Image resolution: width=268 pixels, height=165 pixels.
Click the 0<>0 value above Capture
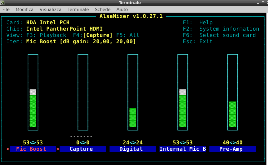point(83,142)
